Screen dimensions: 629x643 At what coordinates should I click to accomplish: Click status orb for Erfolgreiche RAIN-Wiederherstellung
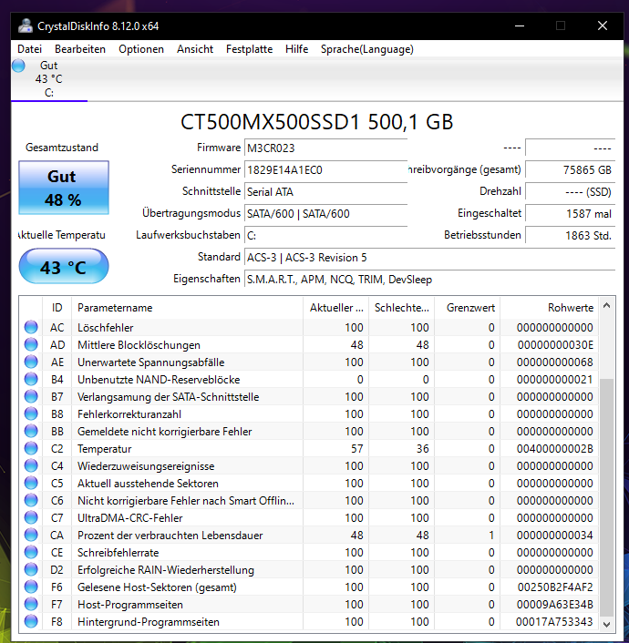pyautogui.click(x=31, y=569)
